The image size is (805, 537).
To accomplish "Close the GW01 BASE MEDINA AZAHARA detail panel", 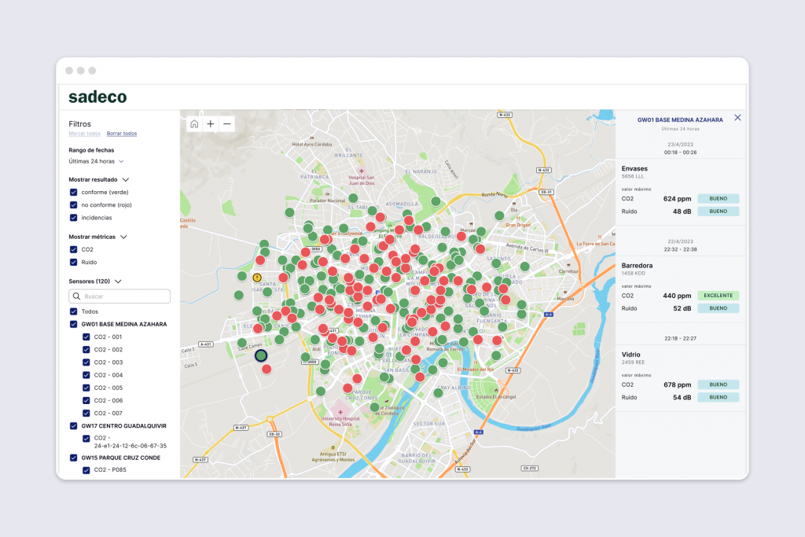I will 737,117.
